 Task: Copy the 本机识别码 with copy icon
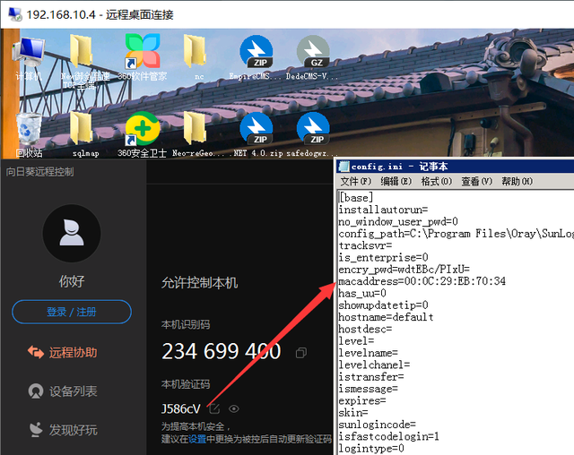pos(301,353)
